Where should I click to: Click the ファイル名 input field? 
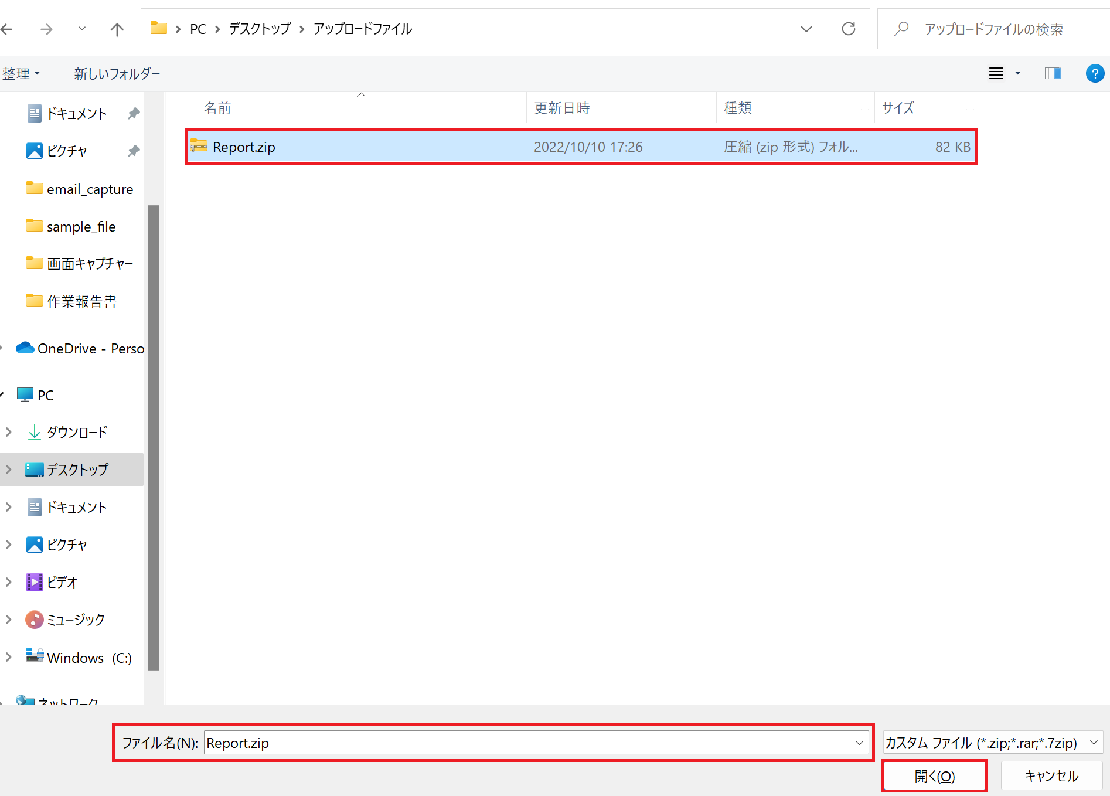(527, 743)
